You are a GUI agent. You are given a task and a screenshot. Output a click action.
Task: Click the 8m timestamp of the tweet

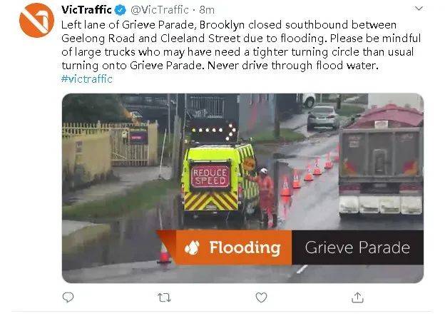(207, 10)
